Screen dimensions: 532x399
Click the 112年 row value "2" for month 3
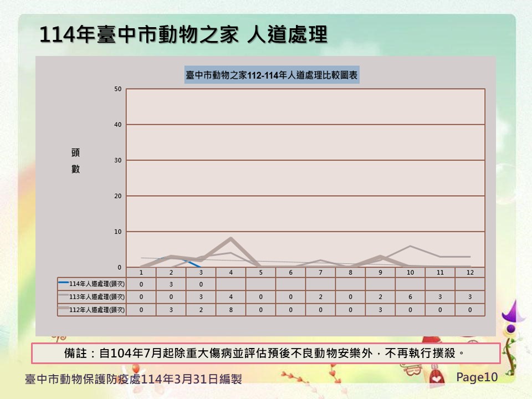pyautogui.click(x=201, y=310)
